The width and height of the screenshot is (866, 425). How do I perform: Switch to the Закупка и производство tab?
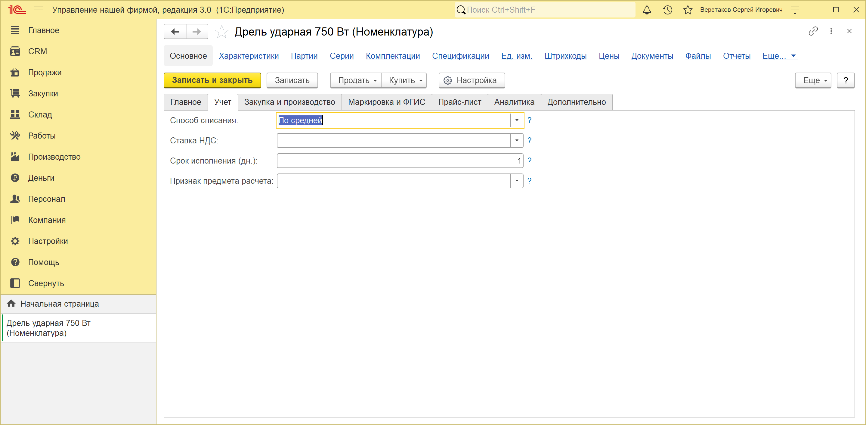[x=289, y=102]
